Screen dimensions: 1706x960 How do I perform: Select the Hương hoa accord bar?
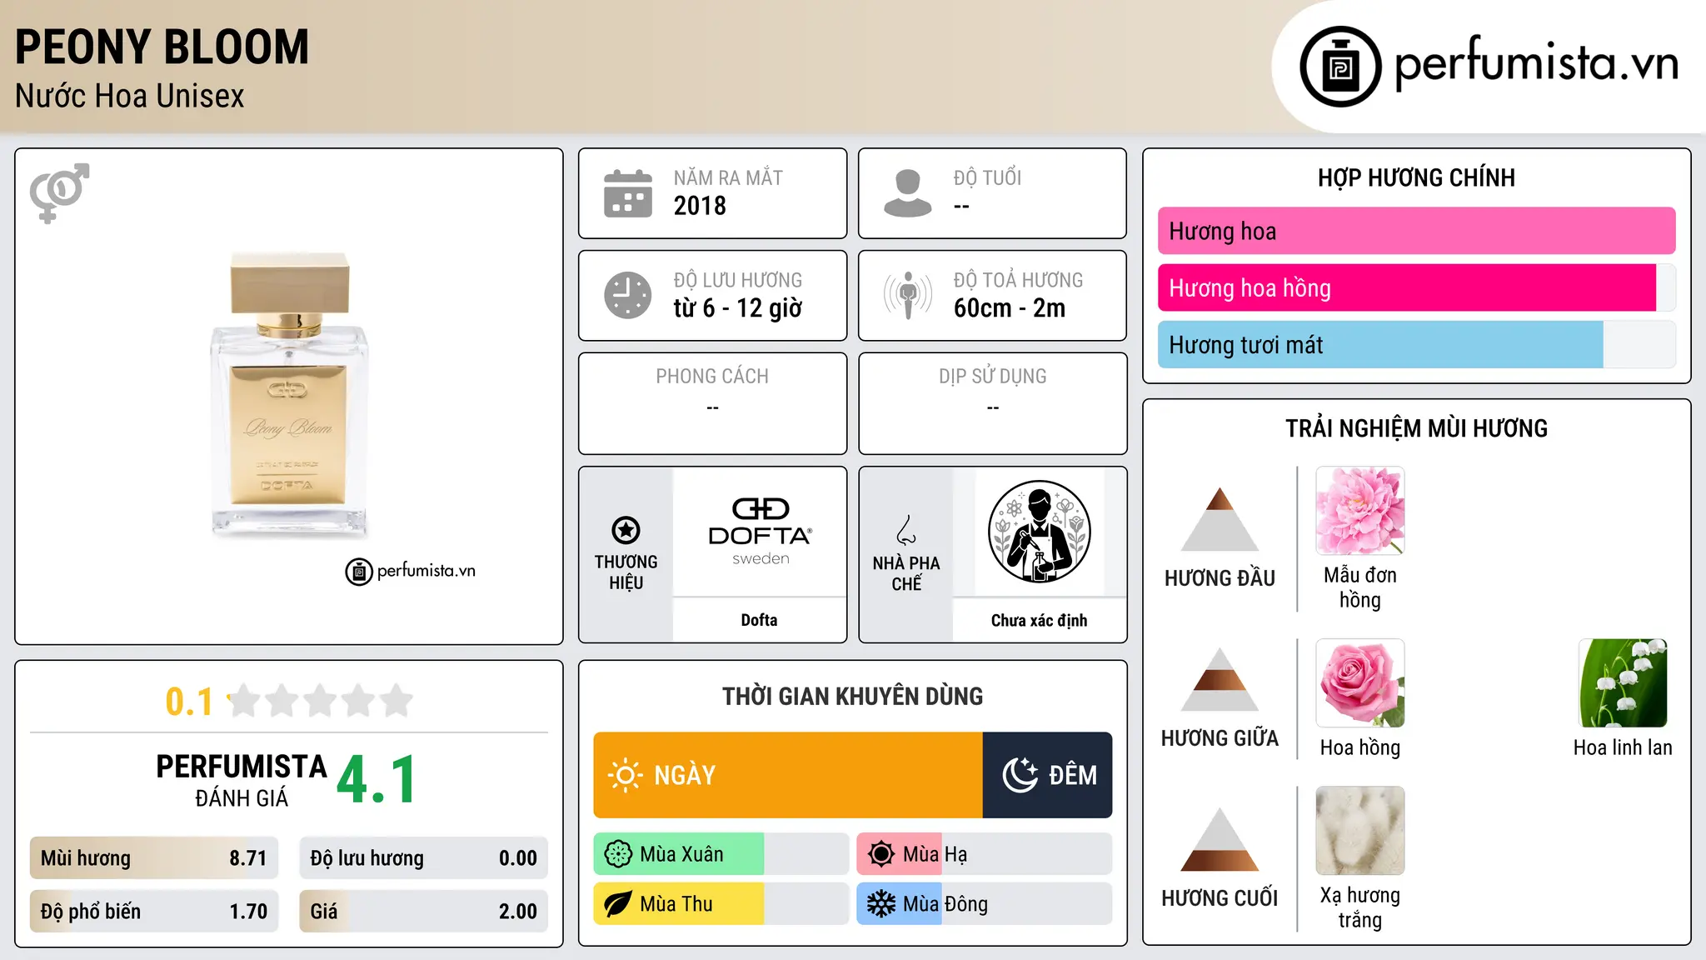tap(1416, 231)
